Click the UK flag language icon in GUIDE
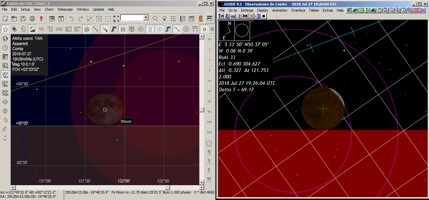429x200 pixels. [x=416, y=10]
